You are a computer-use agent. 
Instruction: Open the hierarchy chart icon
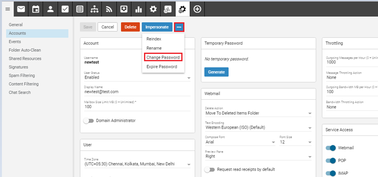[x=94, y=9]
